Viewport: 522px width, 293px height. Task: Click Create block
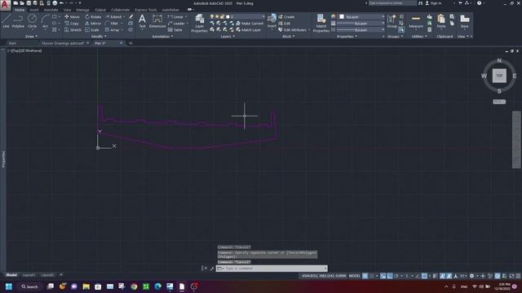click(x=286, y=16)
